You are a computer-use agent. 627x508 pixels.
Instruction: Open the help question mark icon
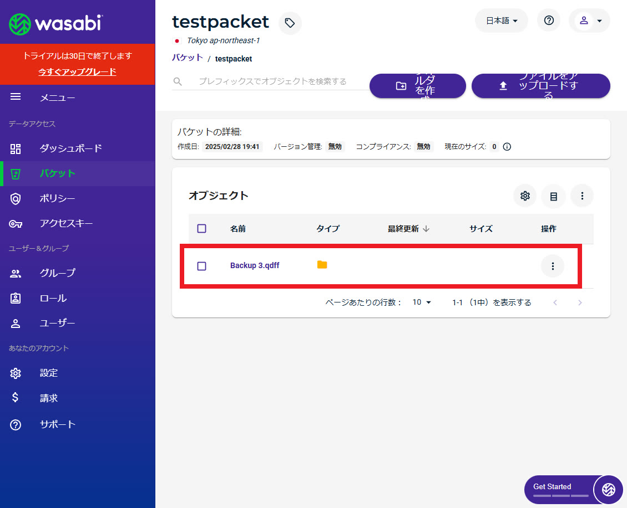pos(549,20)
